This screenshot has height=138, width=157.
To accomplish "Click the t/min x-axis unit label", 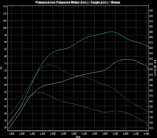I will (78, 136).
